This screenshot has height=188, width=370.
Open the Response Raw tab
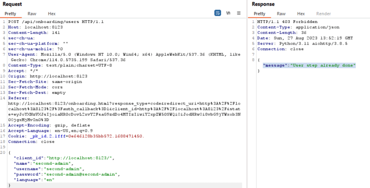(x=281, y=14)
